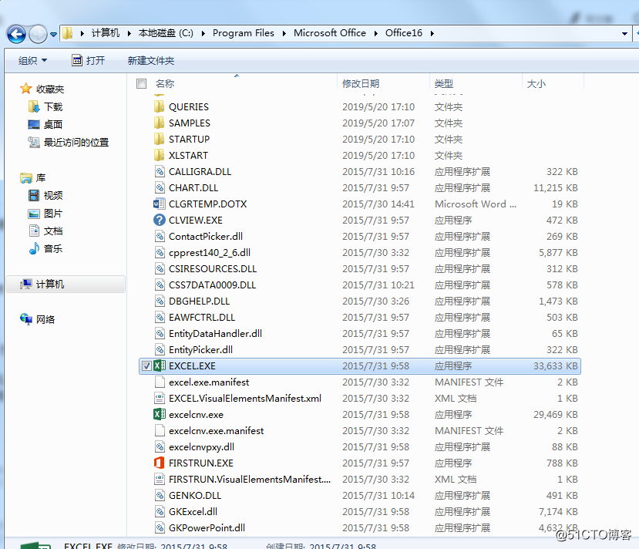Select file name excelcnv.exe.manifest
The image size is (639, 549).
[x=216, y=431]
